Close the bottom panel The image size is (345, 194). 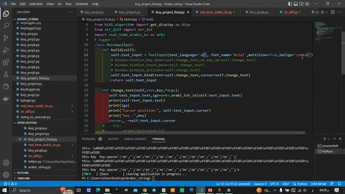pos(340,139)
